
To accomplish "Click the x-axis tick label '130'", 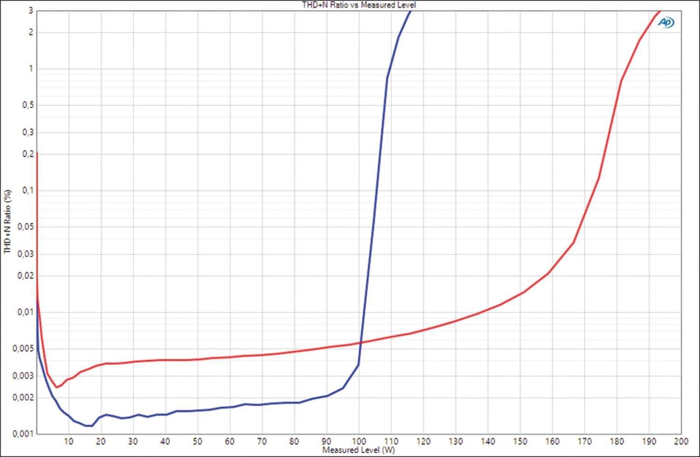I will (455, 441).
